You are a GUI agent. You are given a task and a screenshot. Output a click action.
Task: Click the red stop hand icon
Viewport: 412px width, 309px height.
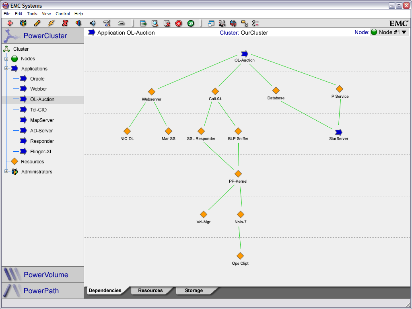click(179, 23)
